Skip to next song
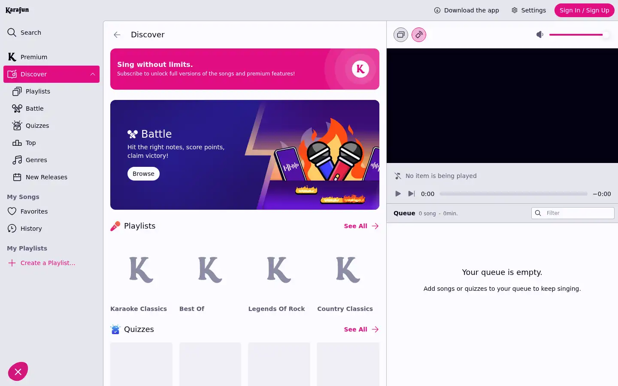Image resolution: width=618 pixels, height=386 pixels. coord(411,194)
